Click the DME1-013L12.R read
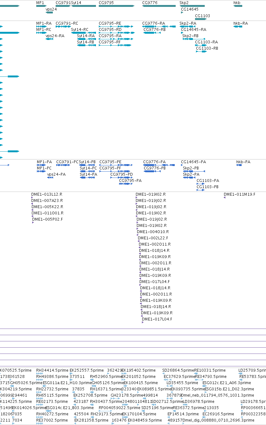 [x=47, y=194]
